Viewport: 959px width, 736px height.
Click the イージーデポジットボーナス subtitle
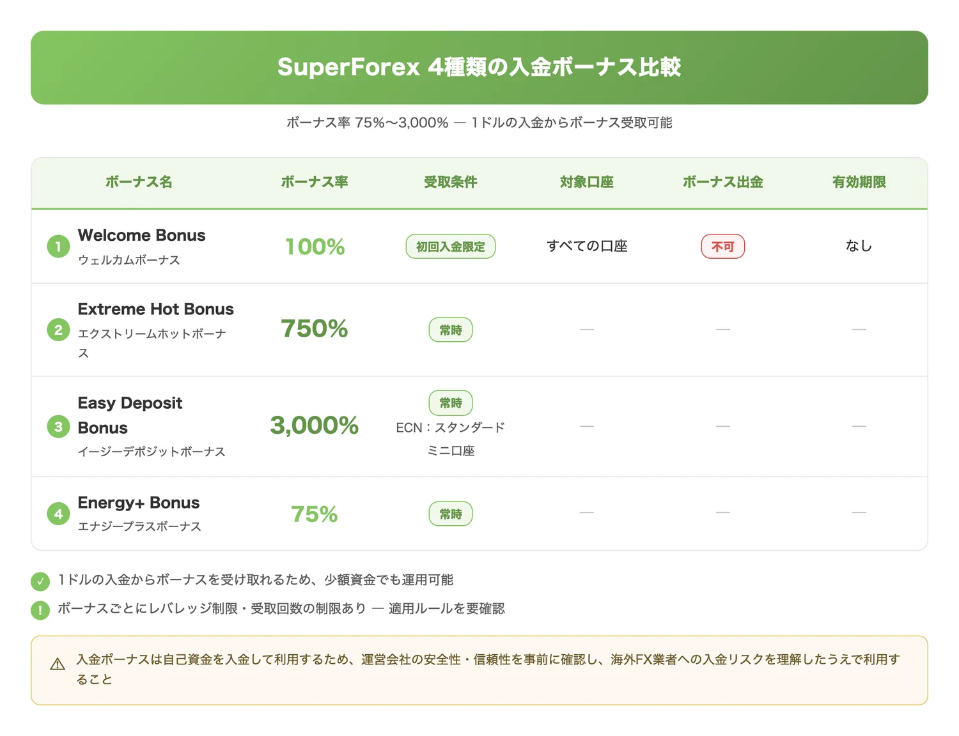[x=152, y=452]
